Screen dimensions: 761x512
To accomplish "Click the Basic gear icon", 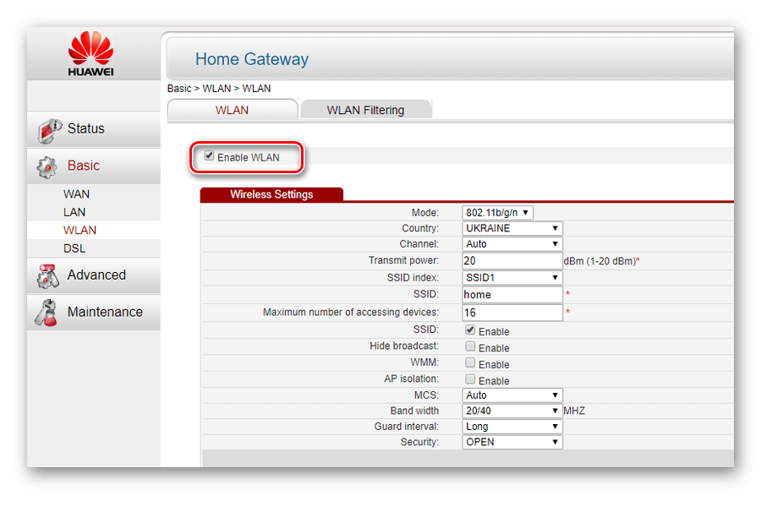I will point(47,167).
